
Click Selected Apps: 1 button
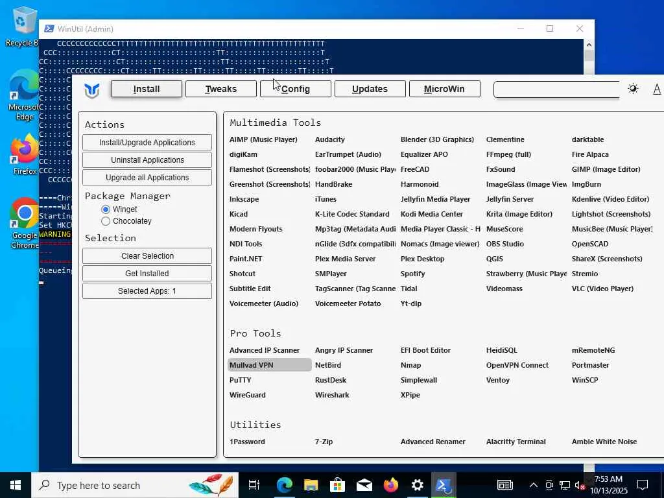tap(147, 291)
